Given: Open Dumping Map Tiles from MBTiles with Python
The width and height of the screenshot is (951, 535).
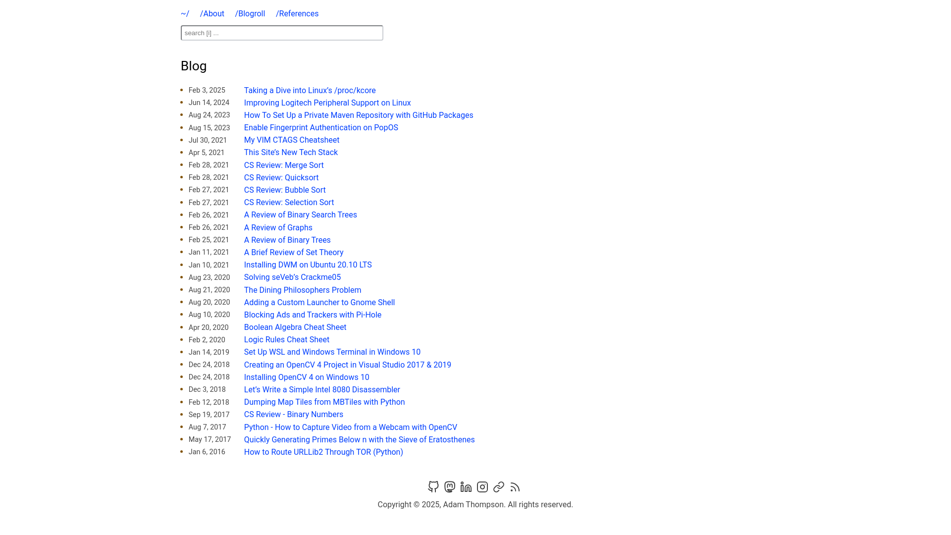Looking at the screenshot, I should (324, 402).
